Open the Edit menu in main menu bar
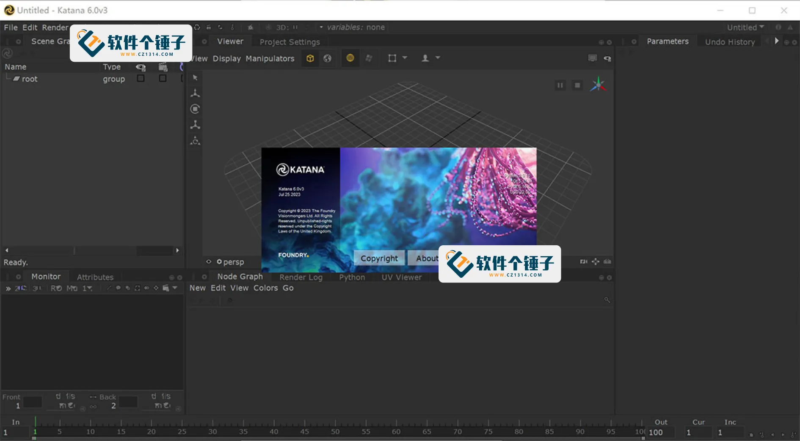Image resolution: width=800 pixels, height=441 pixels. (x=30, y=27)
